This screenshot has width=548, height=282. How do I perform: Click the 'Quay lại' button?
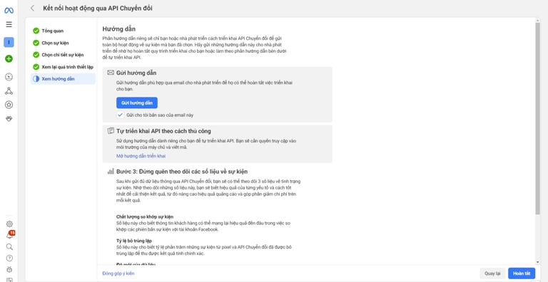[x=493, y=273]
